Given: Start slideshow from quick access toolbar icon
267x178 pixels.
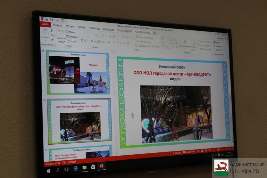Looking at the screenshot, I should [x=62, y=20].
